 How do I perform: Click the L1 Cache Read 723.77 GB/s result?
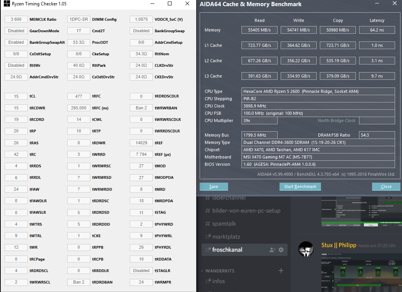[260, 45]
